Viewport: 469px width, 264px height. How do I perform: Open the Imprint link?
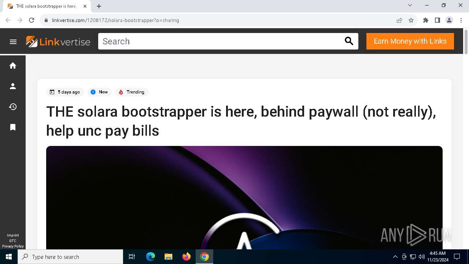13,235
